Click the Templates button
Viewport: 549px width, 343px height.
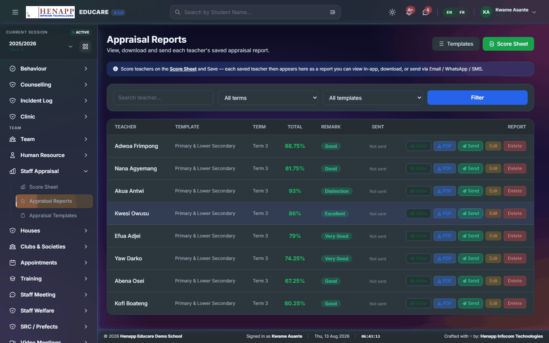pos(456,44)
